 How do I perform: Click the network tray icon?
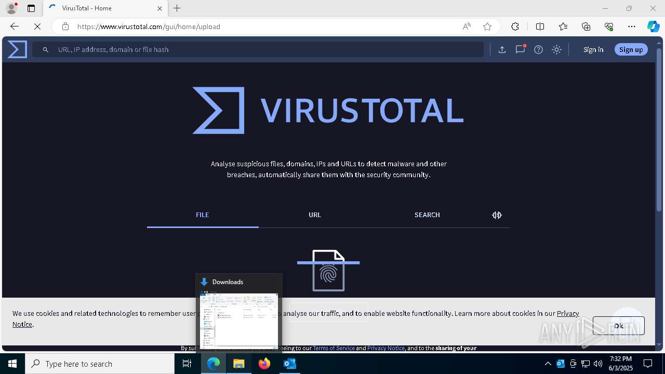coord(586,364)
